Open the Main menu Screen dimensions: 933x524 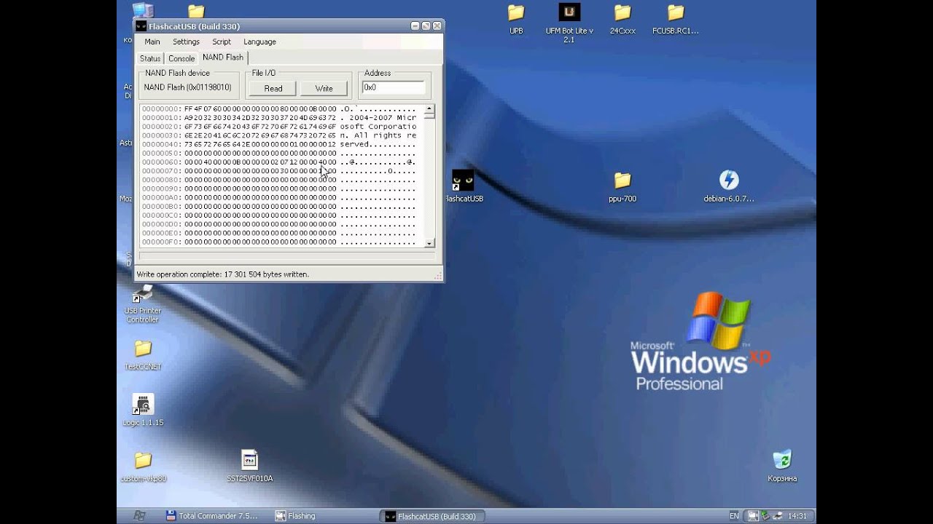pos(152,41)
